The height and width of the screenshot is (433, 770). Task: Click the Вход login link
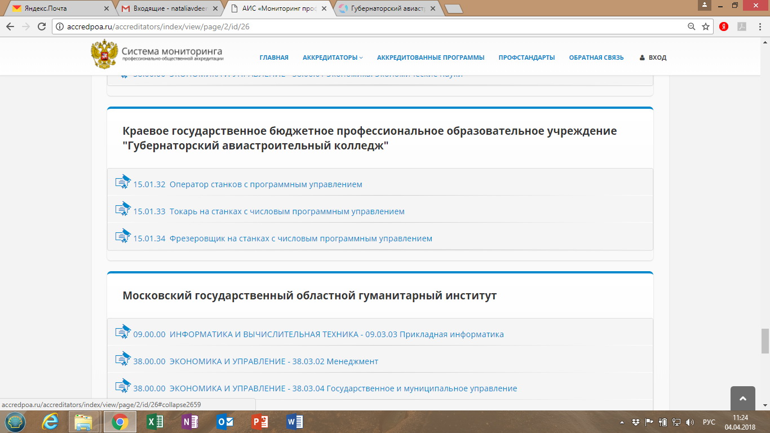click(653, 58)
